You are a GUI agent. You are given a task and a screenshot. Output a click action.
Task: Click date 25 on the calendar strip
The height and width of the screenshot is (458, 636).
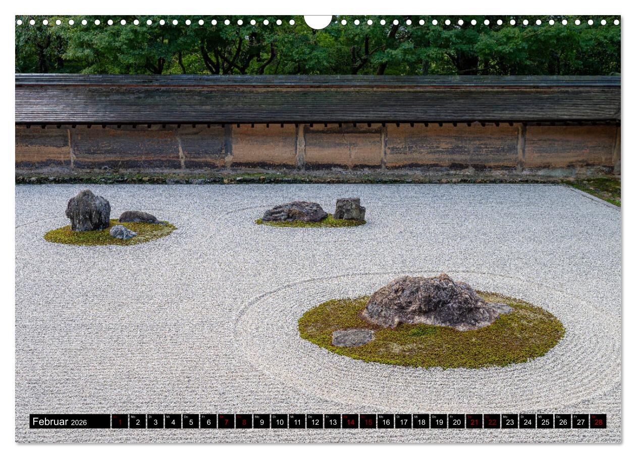pos(545,422)
